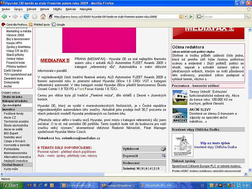Screen dimensions: 252x189
Task: Open the Akcie CZ sidebar link
Action: tap(10, 117)
